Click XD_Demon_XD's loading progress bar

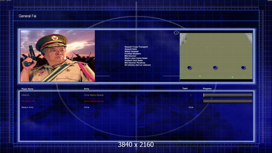click(228, 101)
